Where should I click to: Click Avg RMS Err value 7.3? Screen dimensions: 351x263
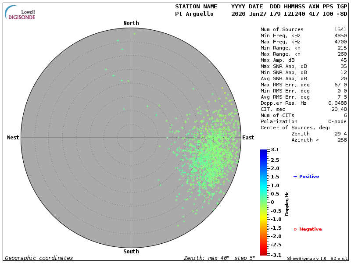pyautogui.click(x=342, y=97)
